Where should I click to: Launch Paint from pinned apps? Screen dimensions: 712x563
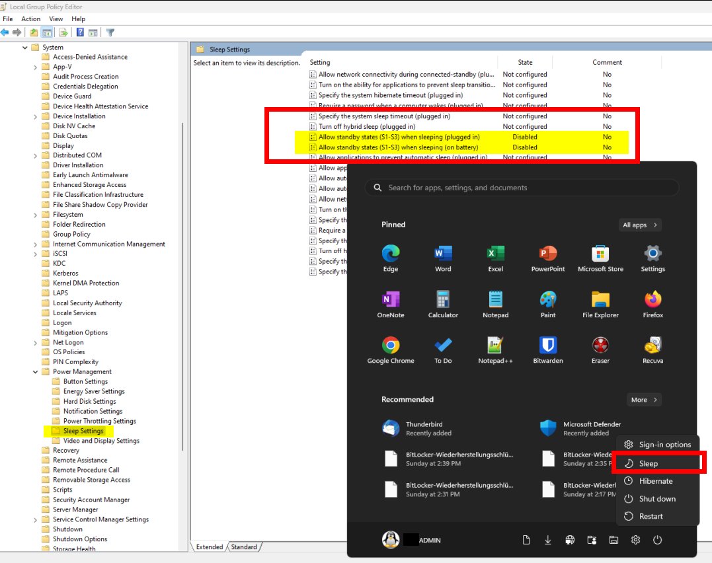(548, 304)
